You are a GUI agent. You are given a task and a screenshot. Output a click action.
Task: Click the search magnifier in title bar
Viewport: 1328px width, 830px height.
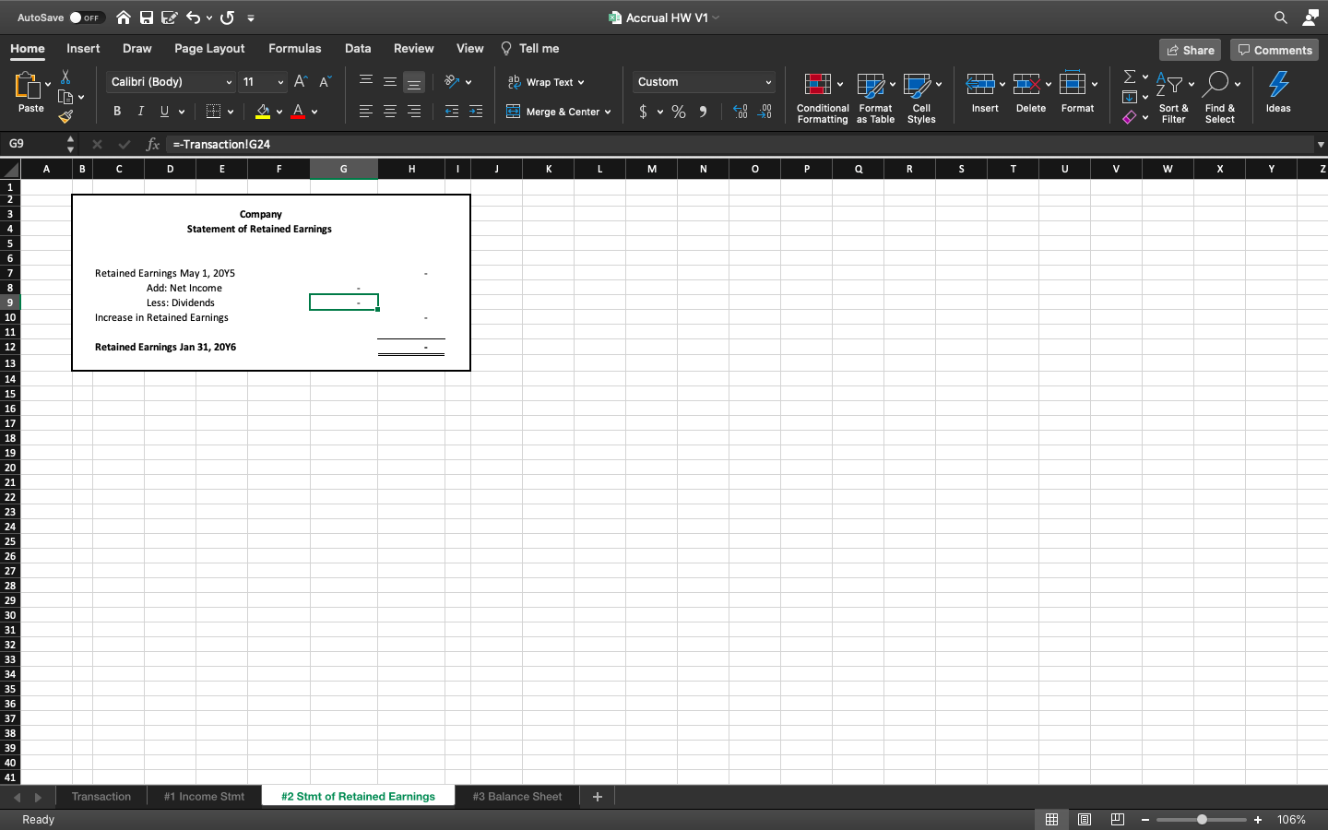coord(1281,18)
